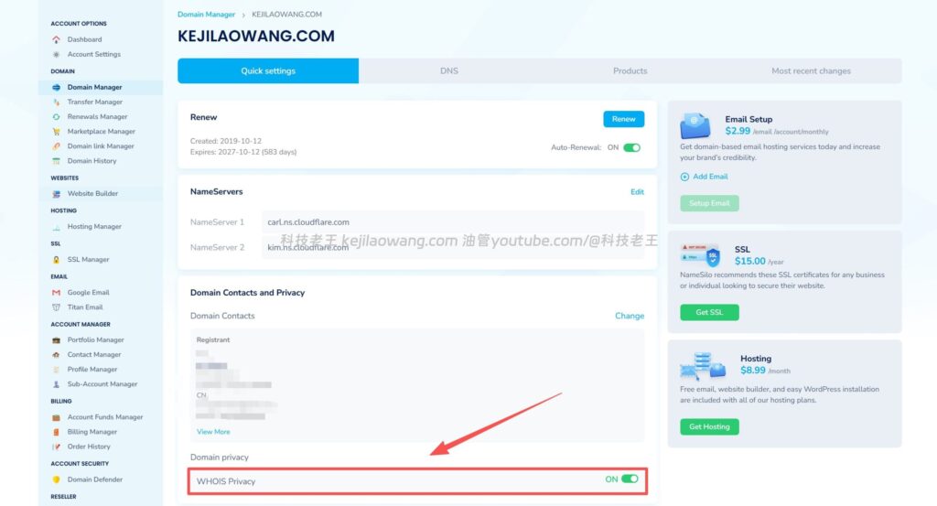Click the Domain Manager breadcrumb link
Viewport: 937px width, 506px height.
[206, 15]
